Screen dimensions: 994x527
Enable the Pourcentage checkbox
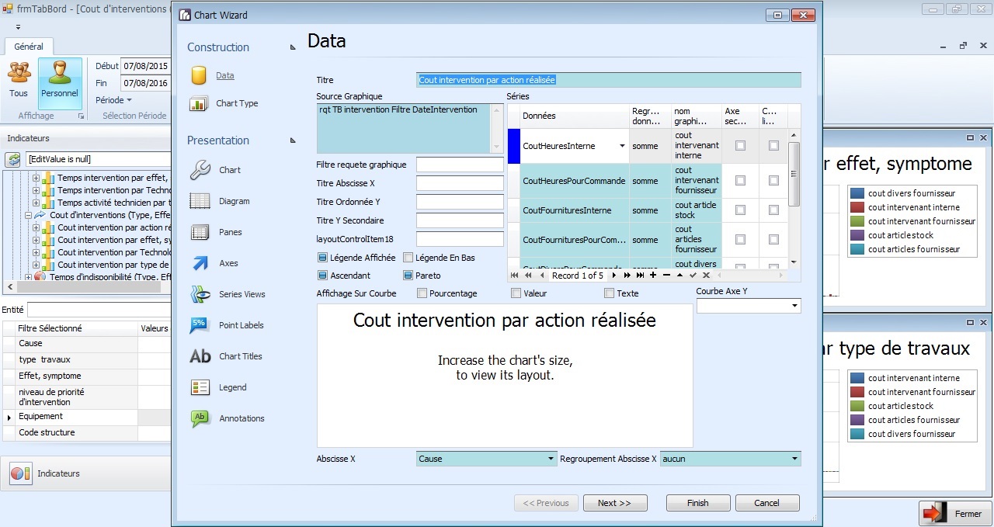coord(422,293)
